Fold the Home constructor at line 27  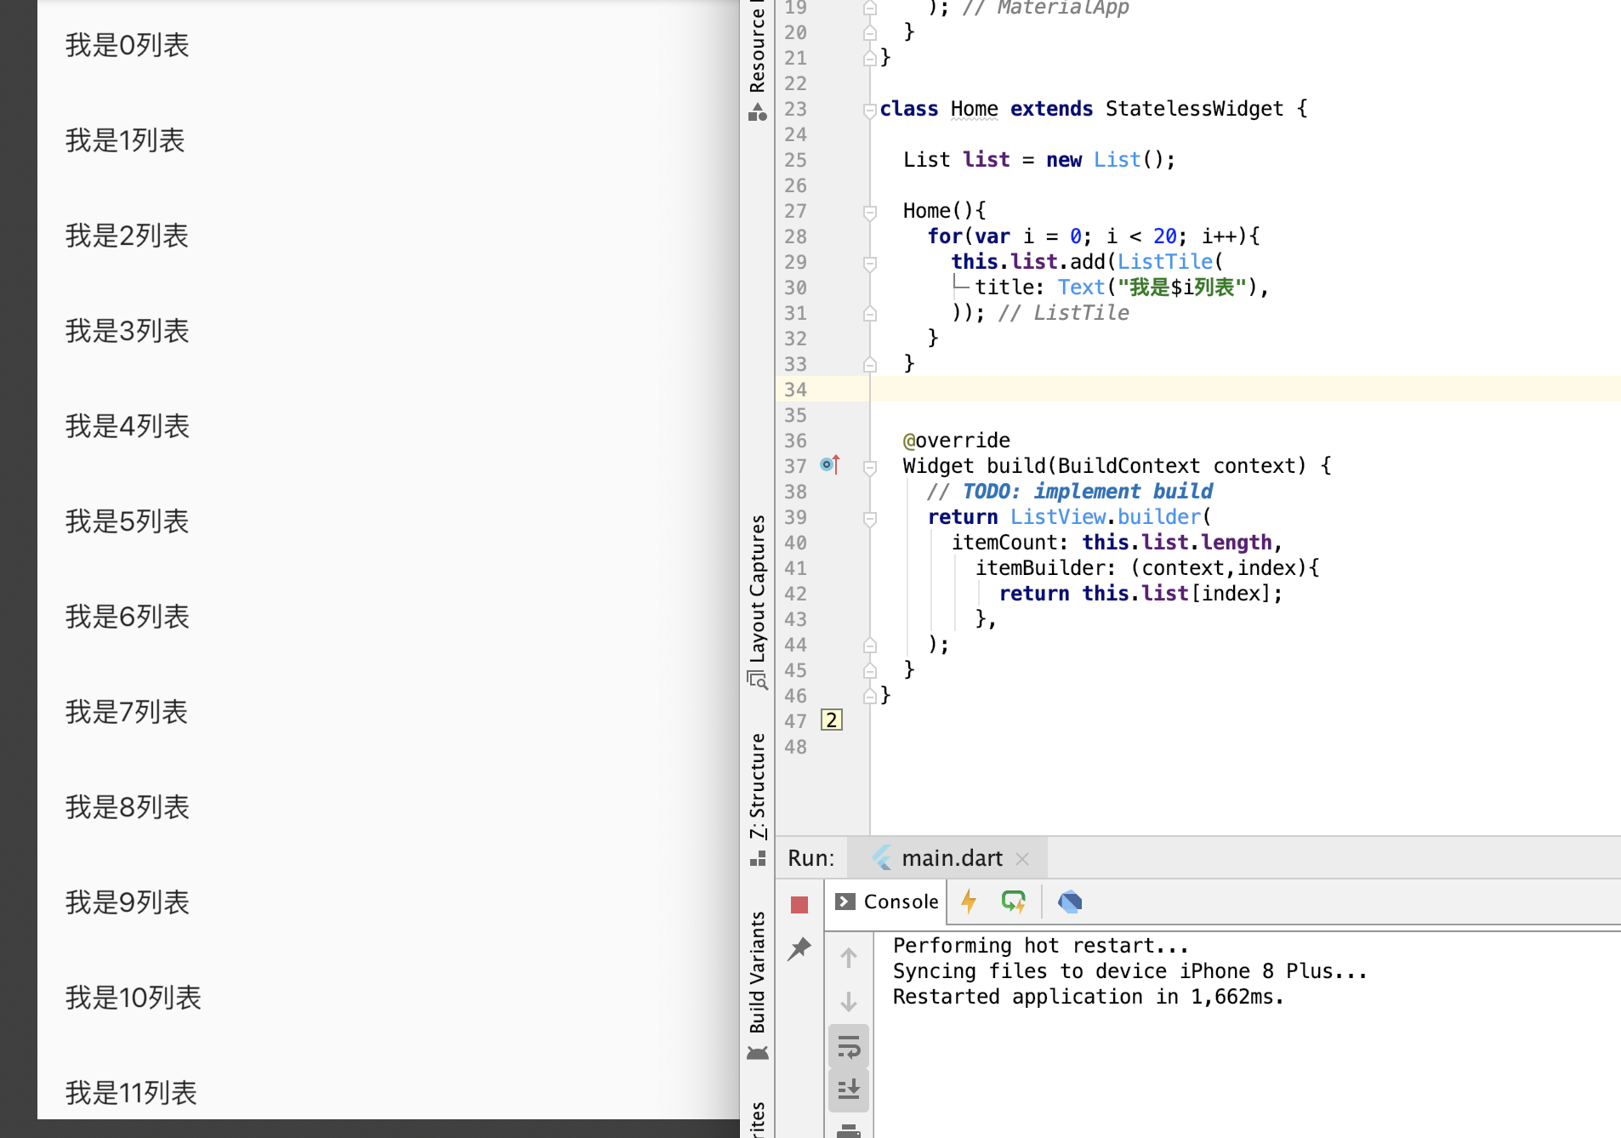click(869, 212)
